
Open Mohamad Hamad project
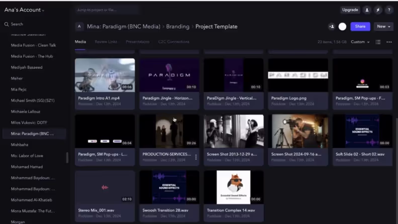[27, 167]
